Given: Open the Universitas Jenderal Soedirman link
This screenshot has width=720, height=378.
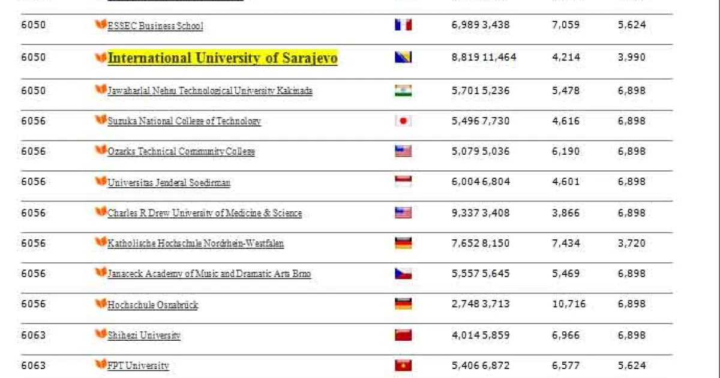Looking at the screenshot, I should pyautogui.click(x=169, y=182).
